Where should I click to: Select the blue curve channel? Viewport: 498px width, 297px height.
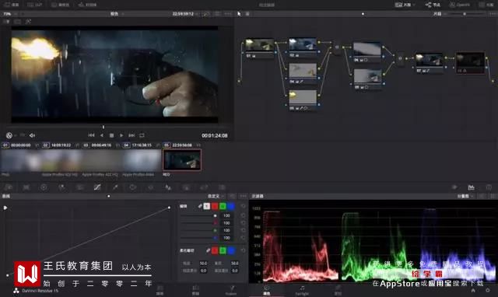(231, 206)
